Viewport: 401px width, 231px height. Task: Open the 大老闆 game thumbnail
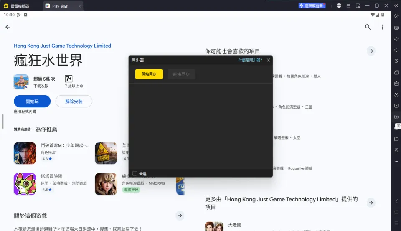214,226
